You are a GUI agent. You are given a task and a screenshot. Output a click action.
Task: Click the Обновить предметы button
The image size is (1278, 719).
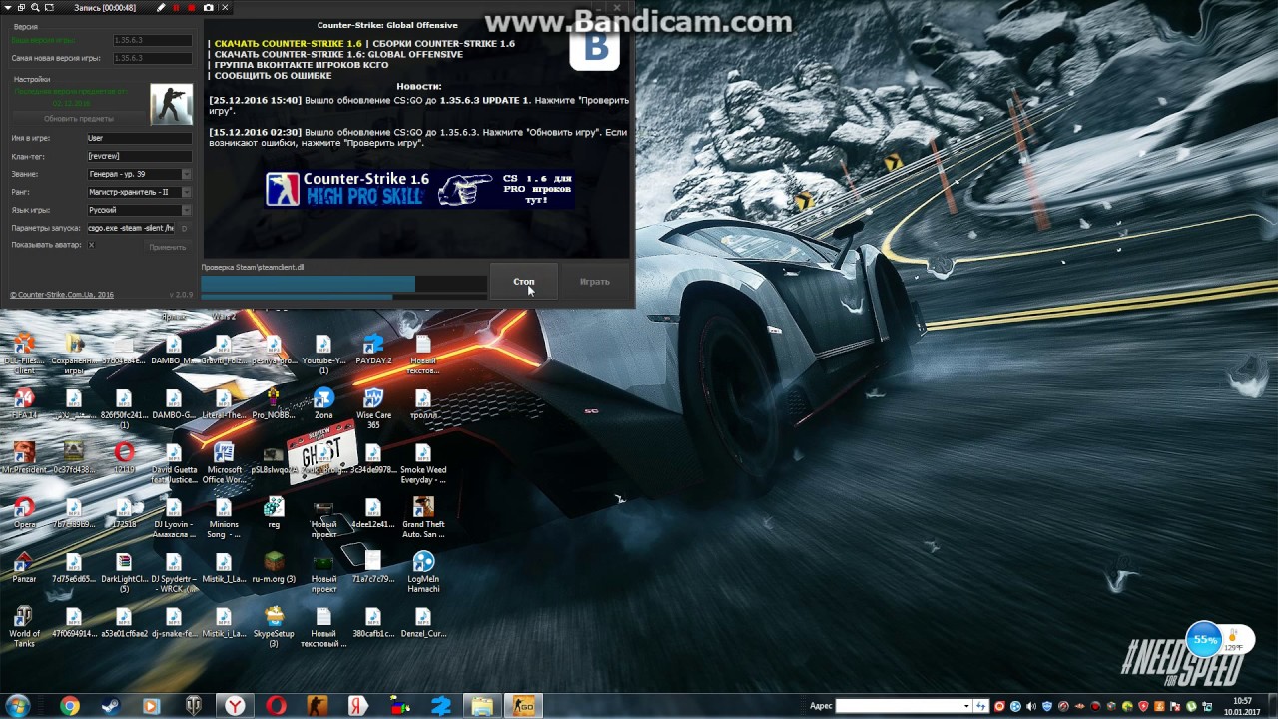79,118
